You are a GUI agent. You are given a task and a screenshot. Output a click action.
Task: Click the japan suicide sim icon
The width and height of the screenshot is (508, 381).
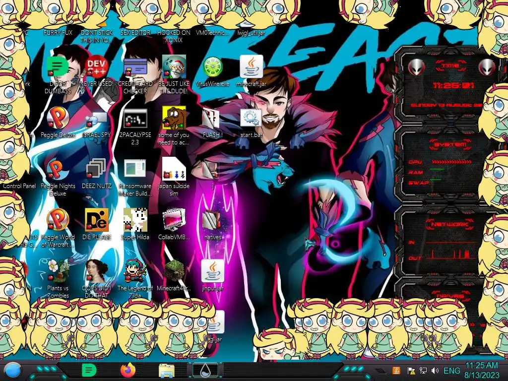coord(174,169)
